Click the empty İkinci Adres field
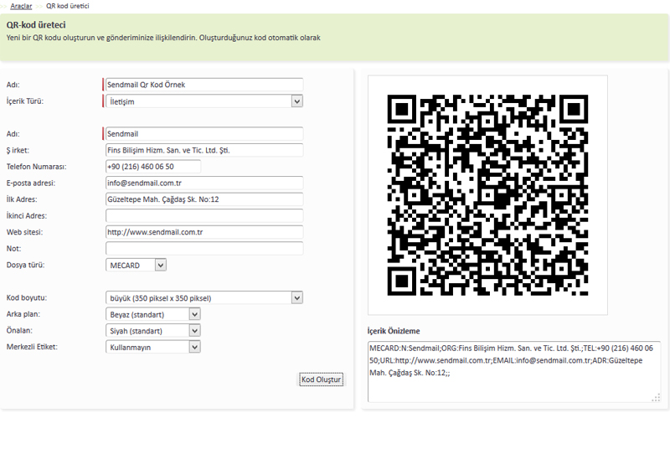The height and width of the screenshot is (470, 670). pyautogui.click(x=204, y=215)
